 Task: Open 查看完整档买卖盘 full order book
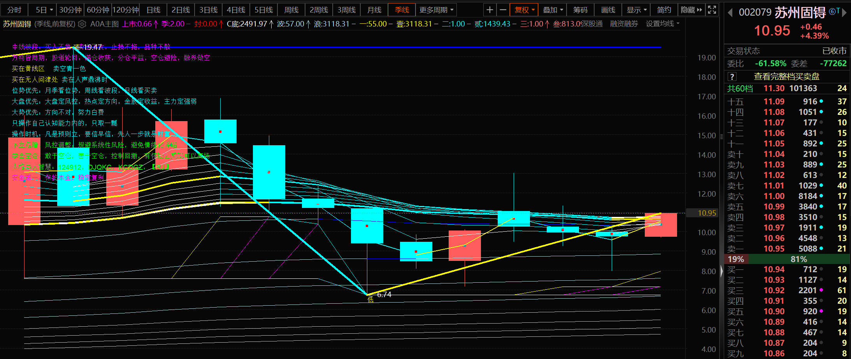pyautogui.click(x=787, y=77)
